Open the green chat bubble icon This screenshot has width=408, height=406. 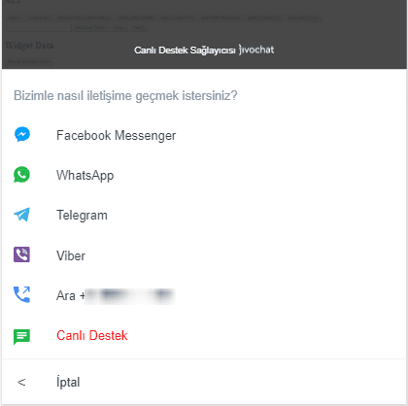(21, 337)
